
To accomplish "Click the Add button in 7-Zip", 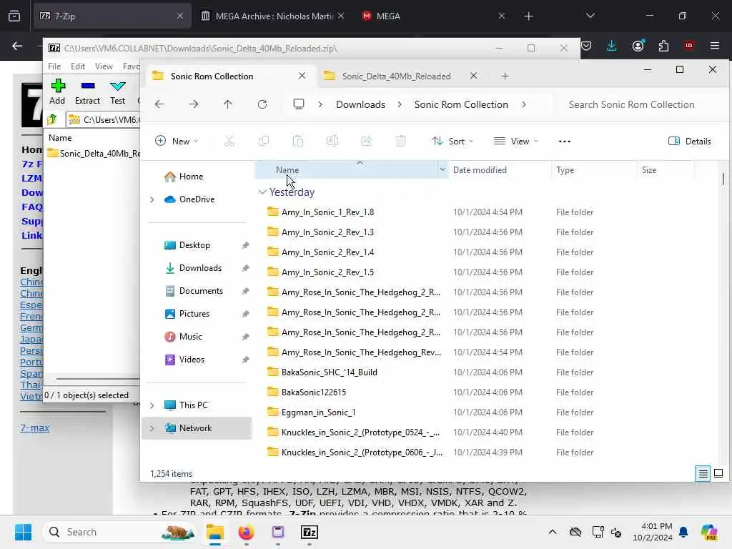I will pos(57,91).
